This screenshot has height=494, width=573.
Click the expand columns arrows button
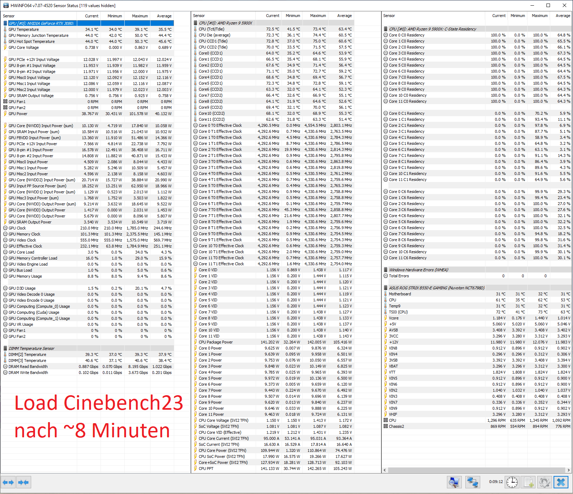click(x=8, y=482)
